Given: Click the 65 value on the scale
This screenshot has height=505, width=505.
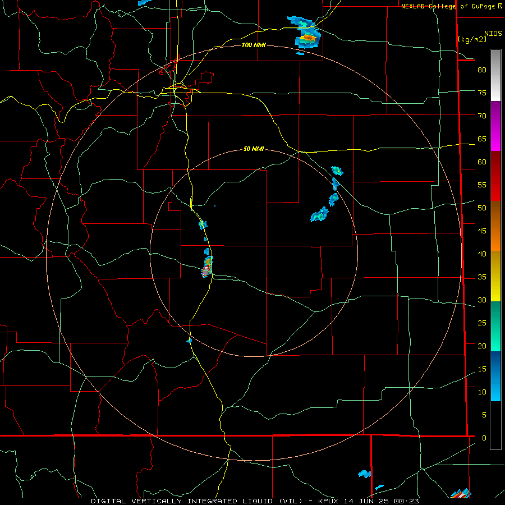Looking at the screenshot, I should click(x=482, y=139).
